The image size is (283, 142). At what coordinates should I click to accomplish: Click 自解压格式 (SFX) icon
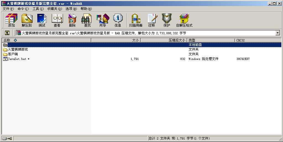(x=184, y=20)
